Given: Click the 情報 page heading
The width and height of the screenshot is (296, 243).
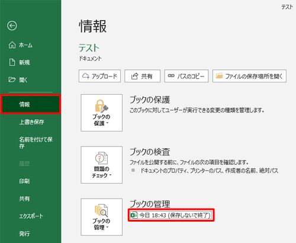Looking at the screenshot, I should tap(93, 26).
